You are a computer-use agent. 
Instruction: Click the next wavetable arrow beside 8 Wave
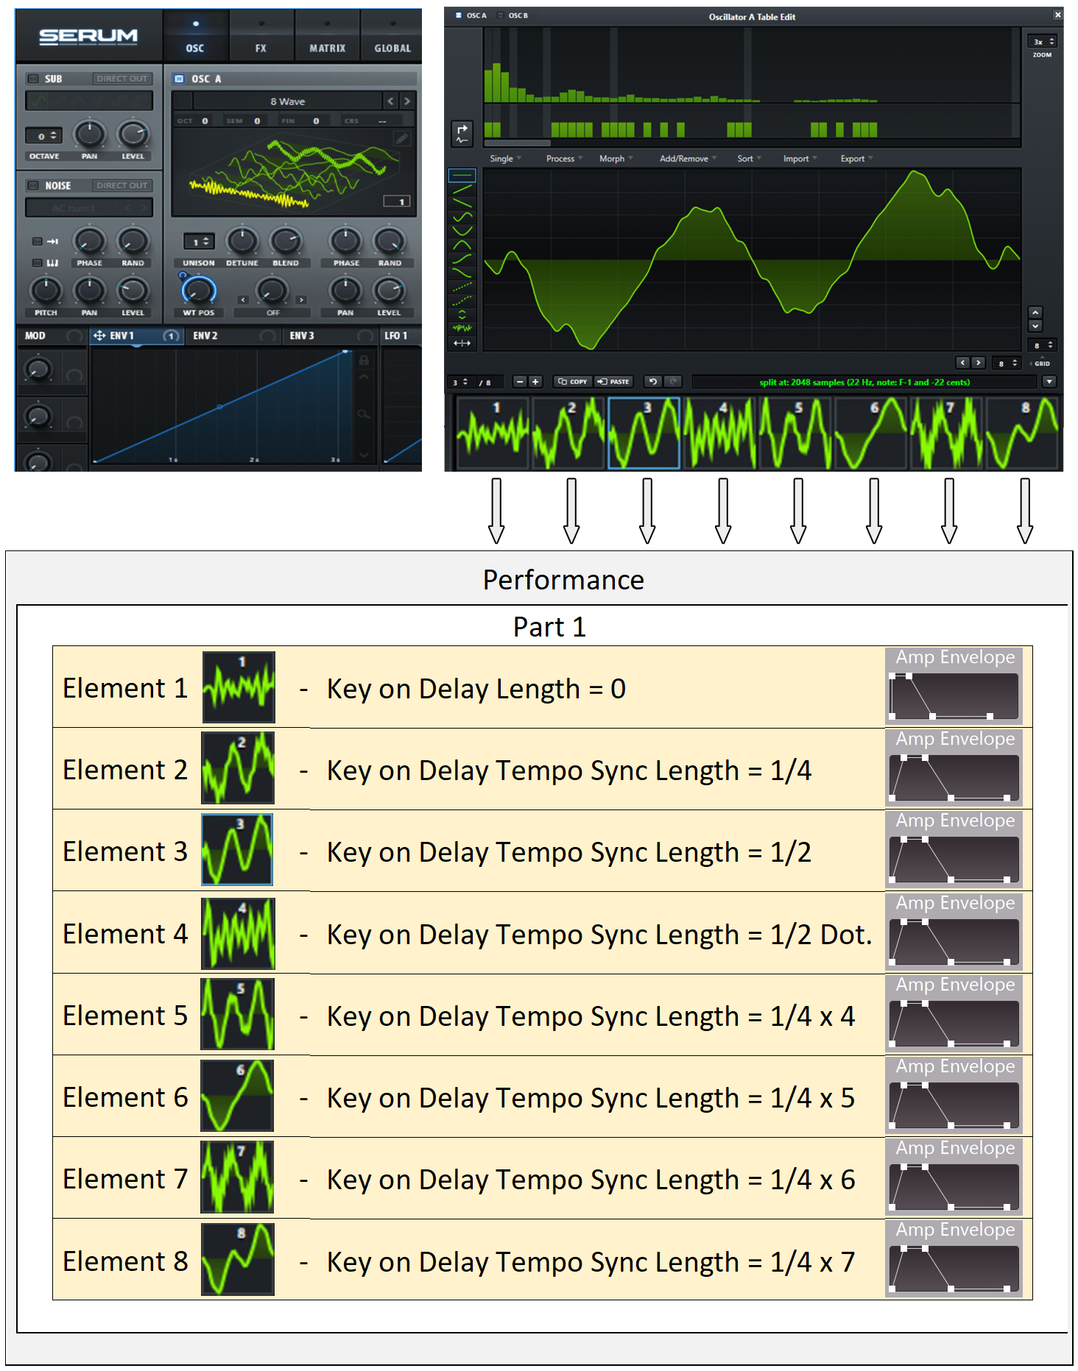coord(406,101)
